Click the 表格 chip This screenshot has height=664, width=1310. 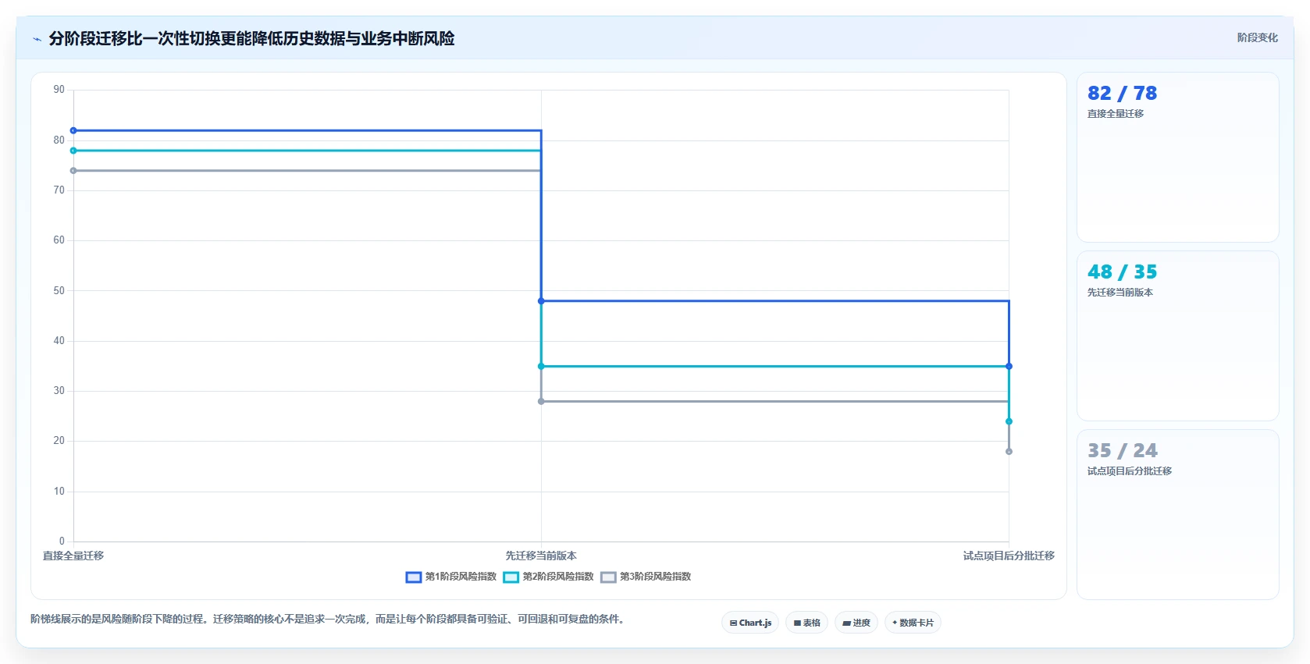pyautogui.click(x=807, y=623)
